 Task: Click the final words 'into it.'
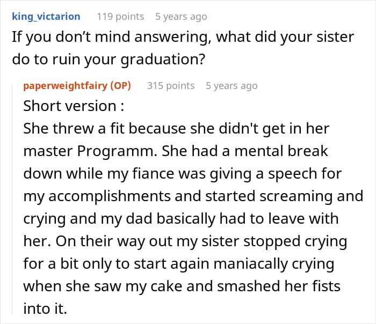coord(45,308)
